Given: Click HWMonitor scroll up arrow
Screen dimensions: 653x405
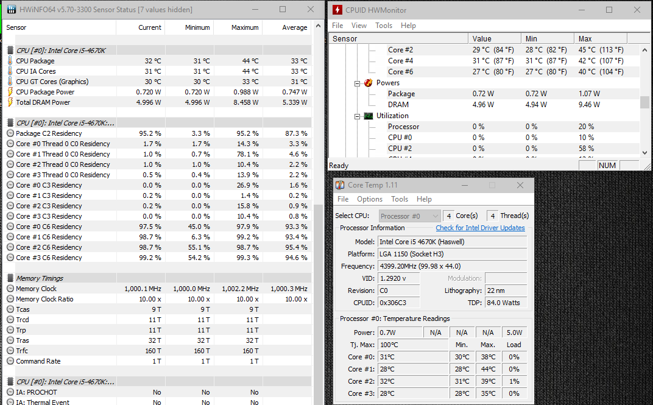Looking at the screenshot, I should 644,49.
